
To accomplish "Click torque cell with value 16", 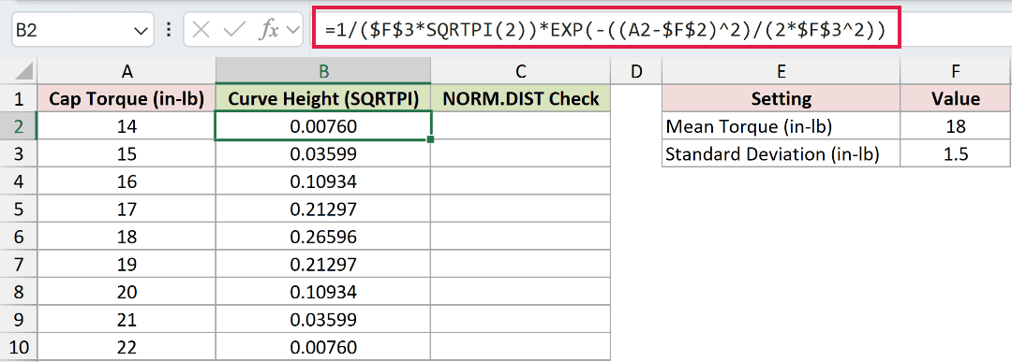I will 127,181.
